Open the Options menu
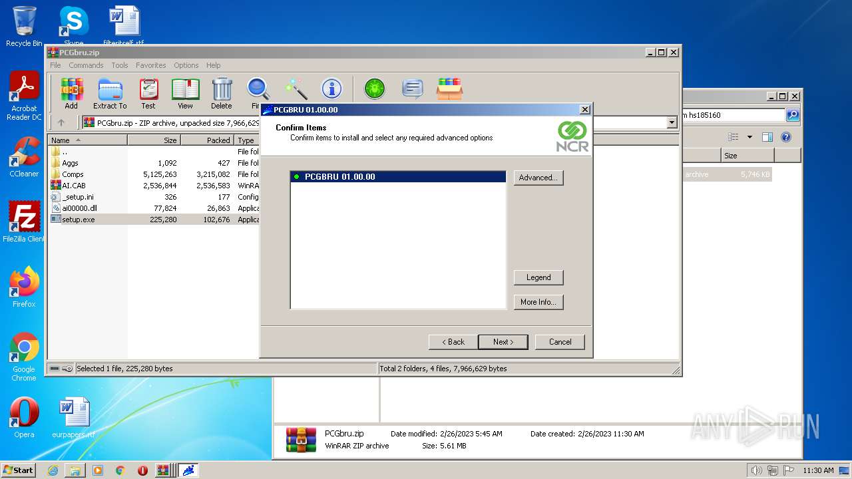Screen dimensions: 852x479 [186, 65]
